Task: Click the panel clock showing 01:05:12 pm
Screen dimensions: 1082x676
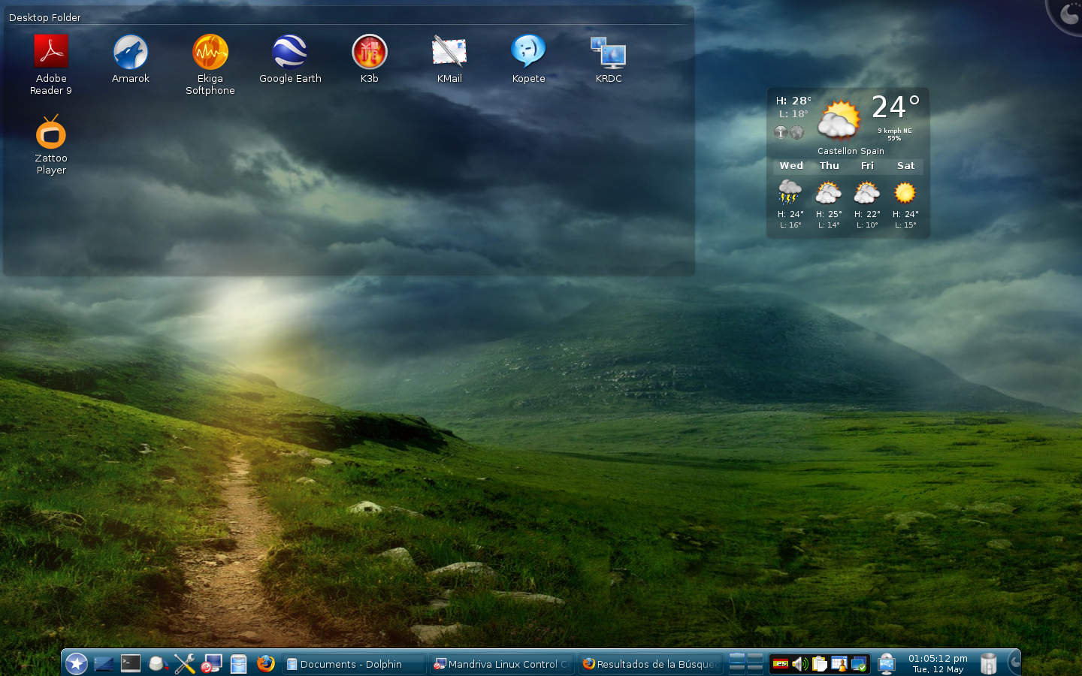Action: tap(937, 664)
